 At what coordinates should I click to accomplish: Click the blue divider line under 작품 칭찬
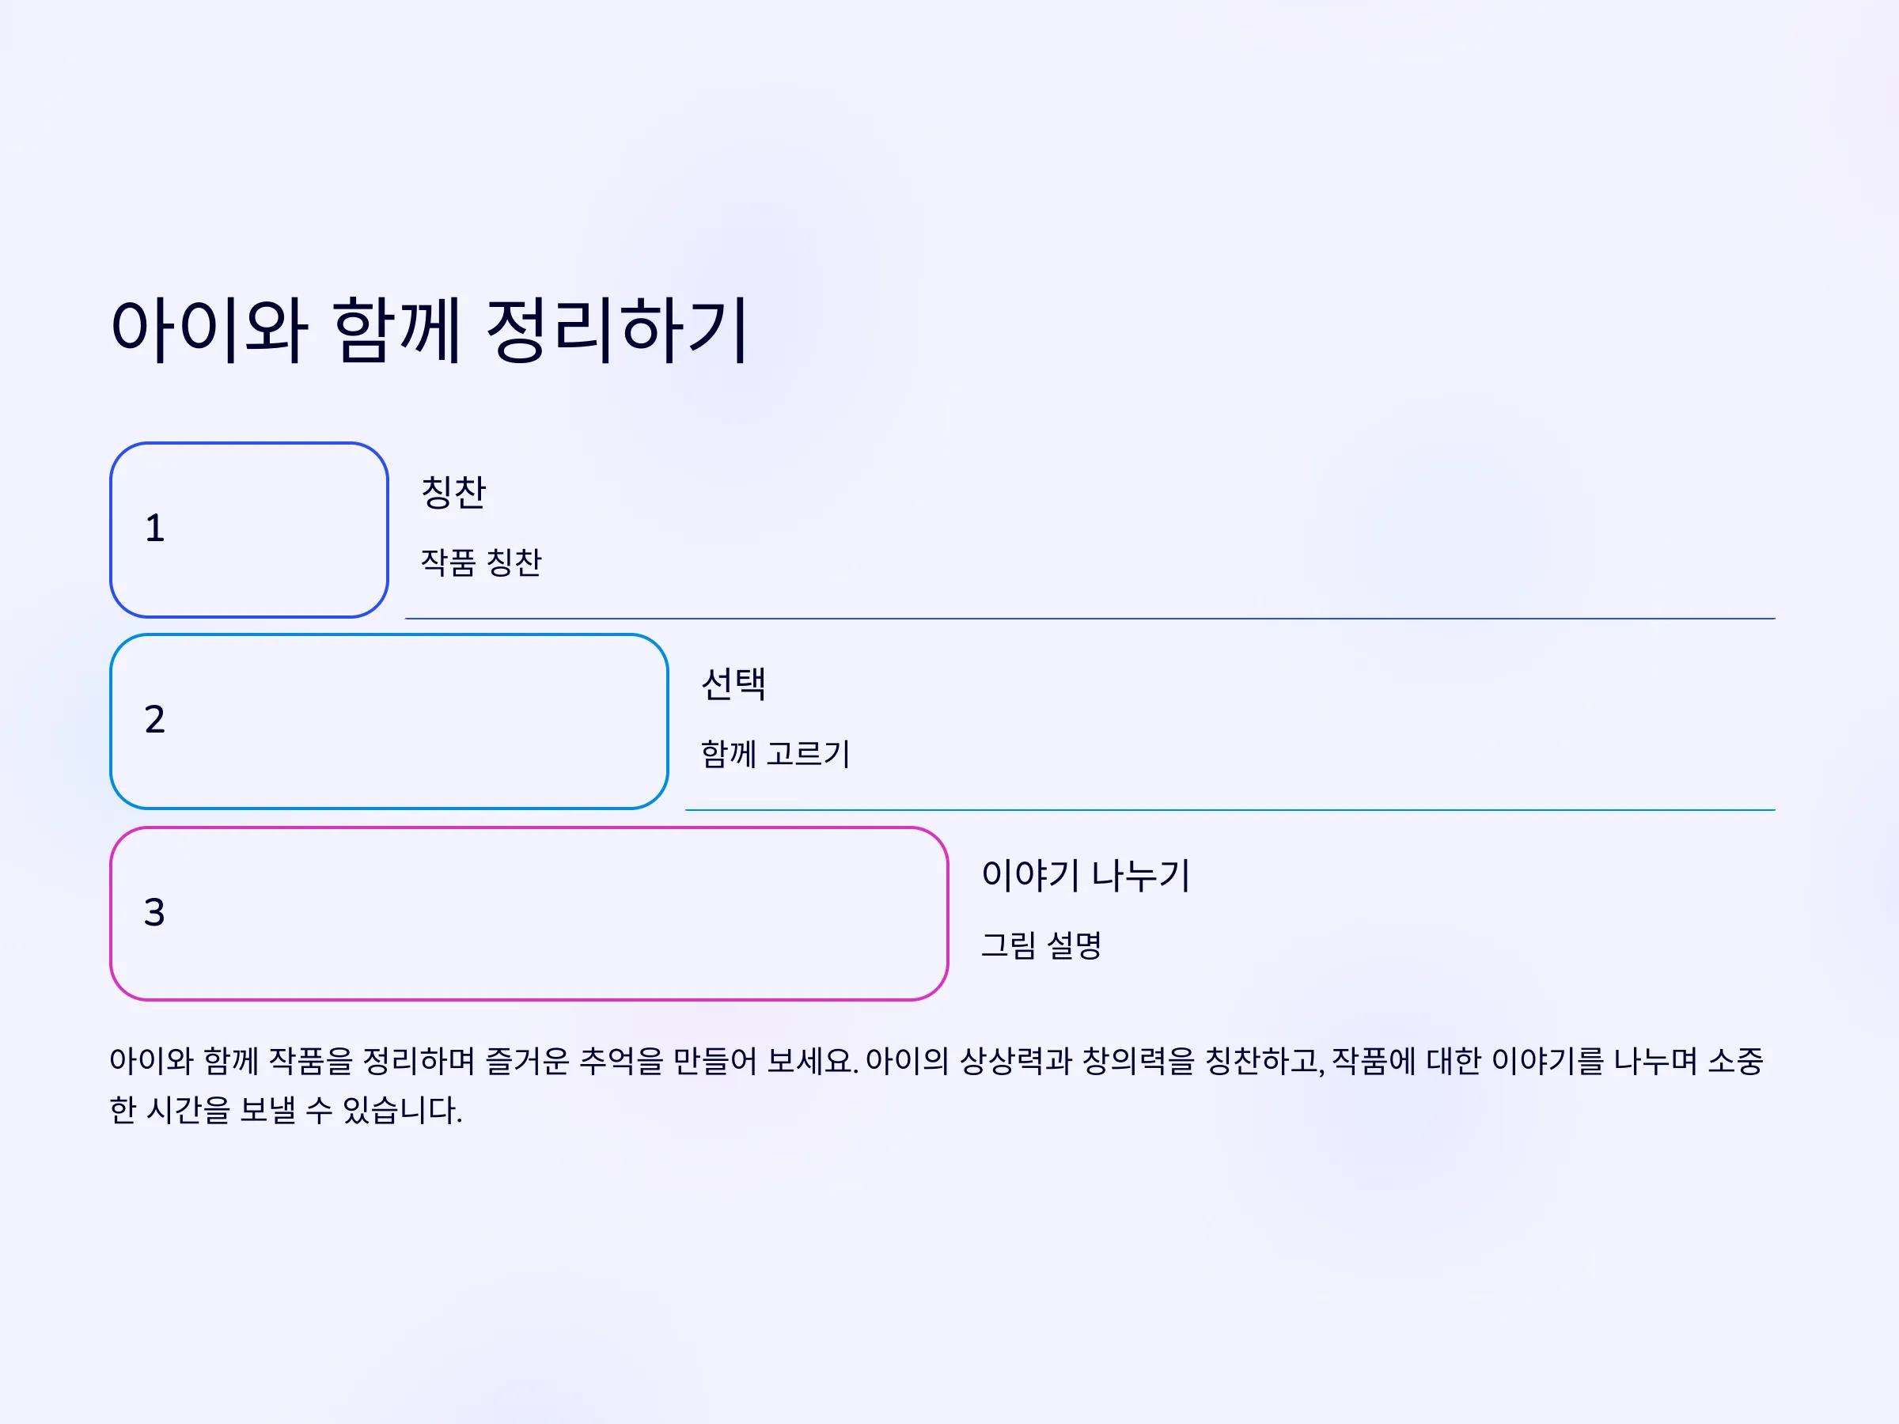coord(1090,618)
